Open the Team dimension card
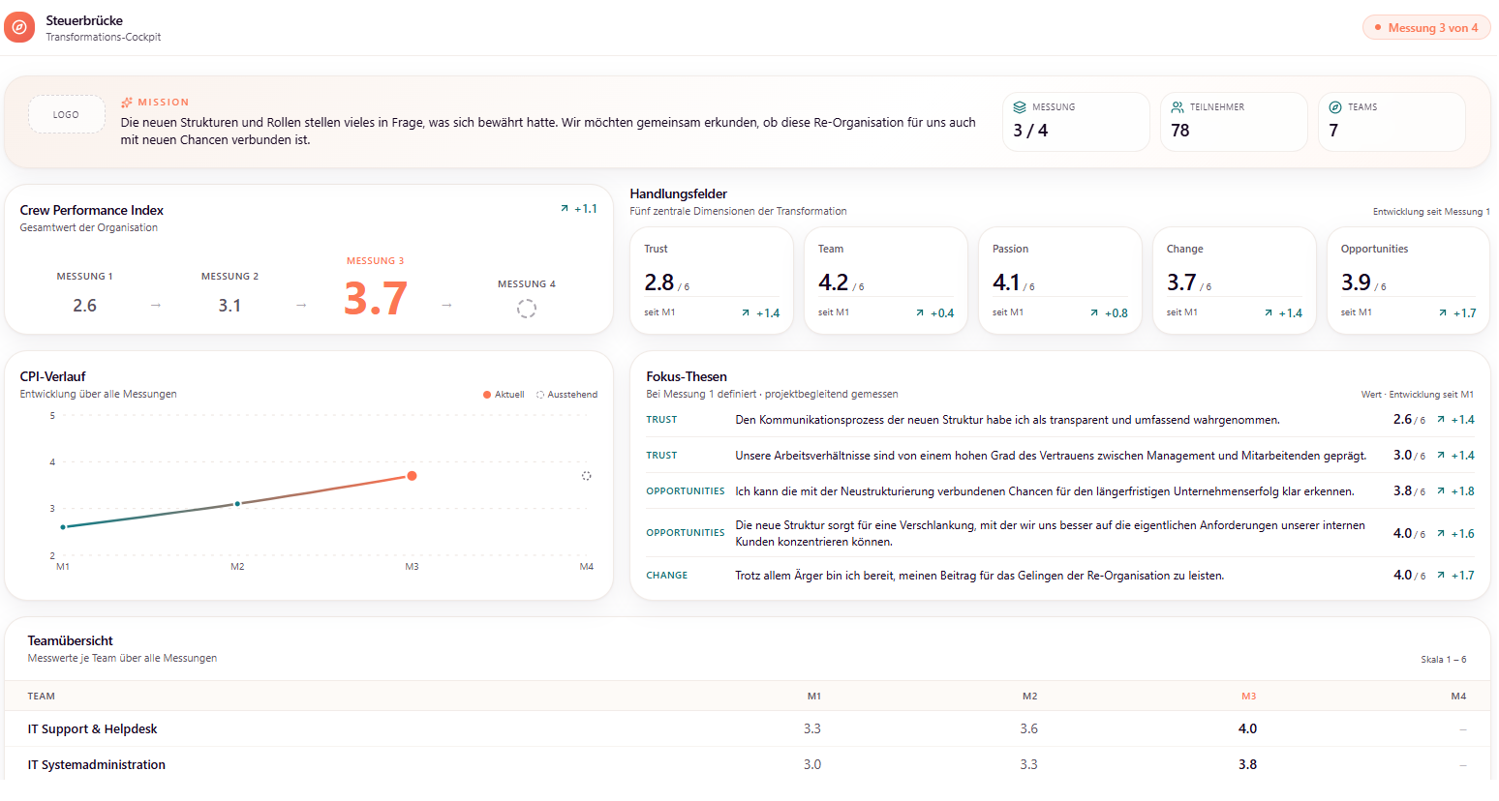 coord(886,281)
